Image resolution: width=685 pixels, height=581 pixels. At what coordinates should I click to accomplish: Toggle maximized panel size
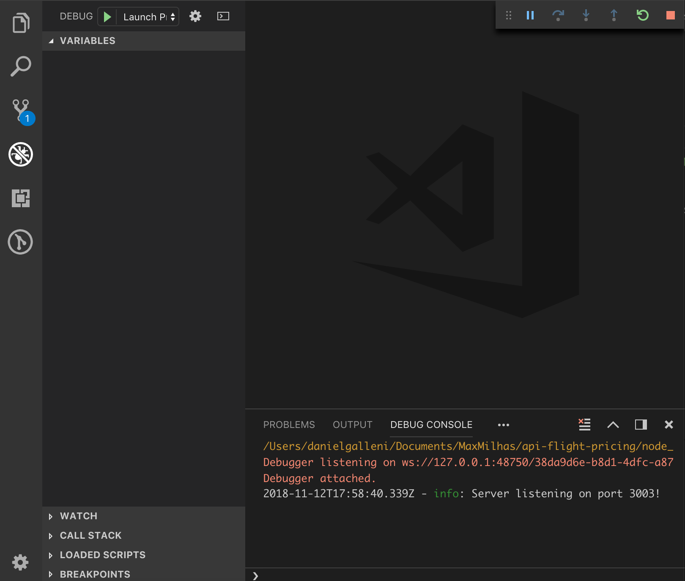click(x=641, y=425)
